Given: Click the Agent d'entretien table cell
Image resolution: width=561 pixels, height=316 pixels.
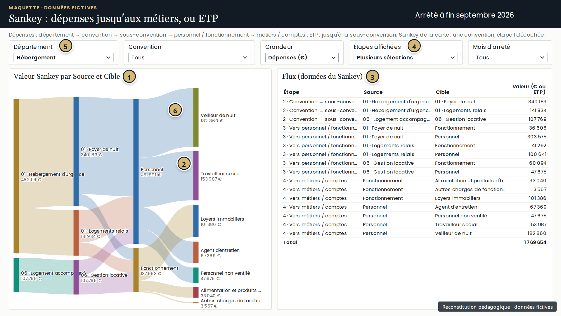Looking at the screenshot, I should coord(456,207).
